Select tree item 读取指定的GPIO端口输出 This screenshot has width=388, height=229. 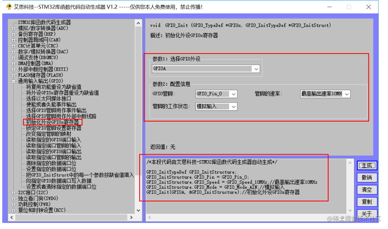pyautogui.click(x=54, y=152)
